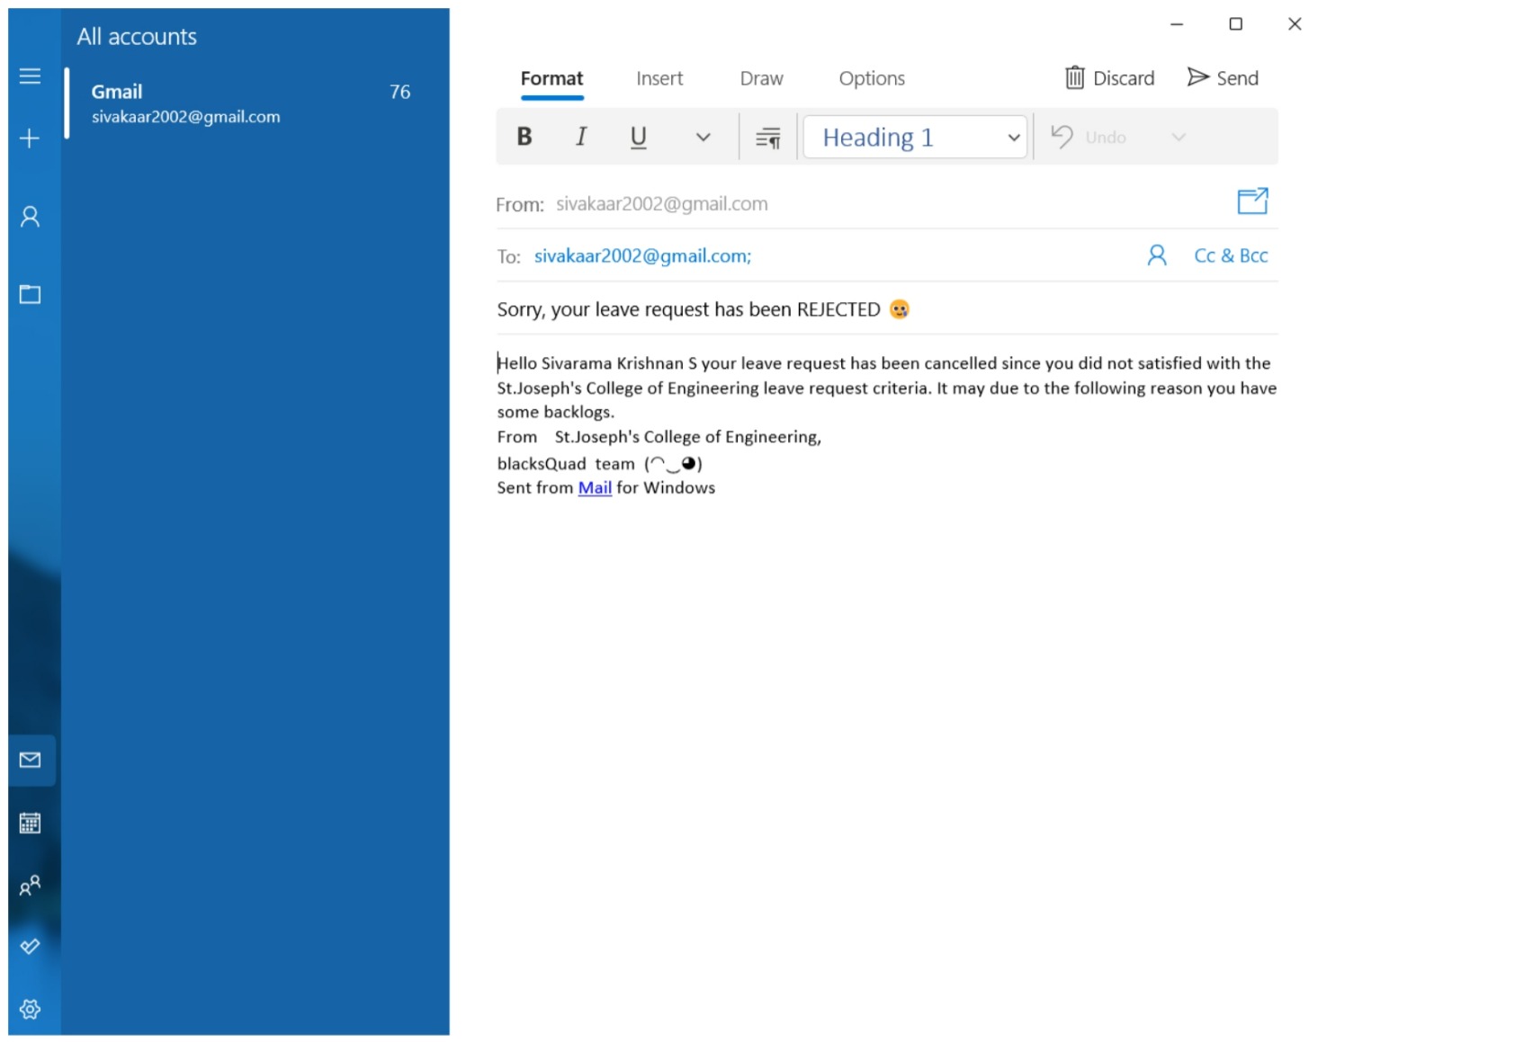
Task: Open Mail settings
Action: pos(31,1009)
